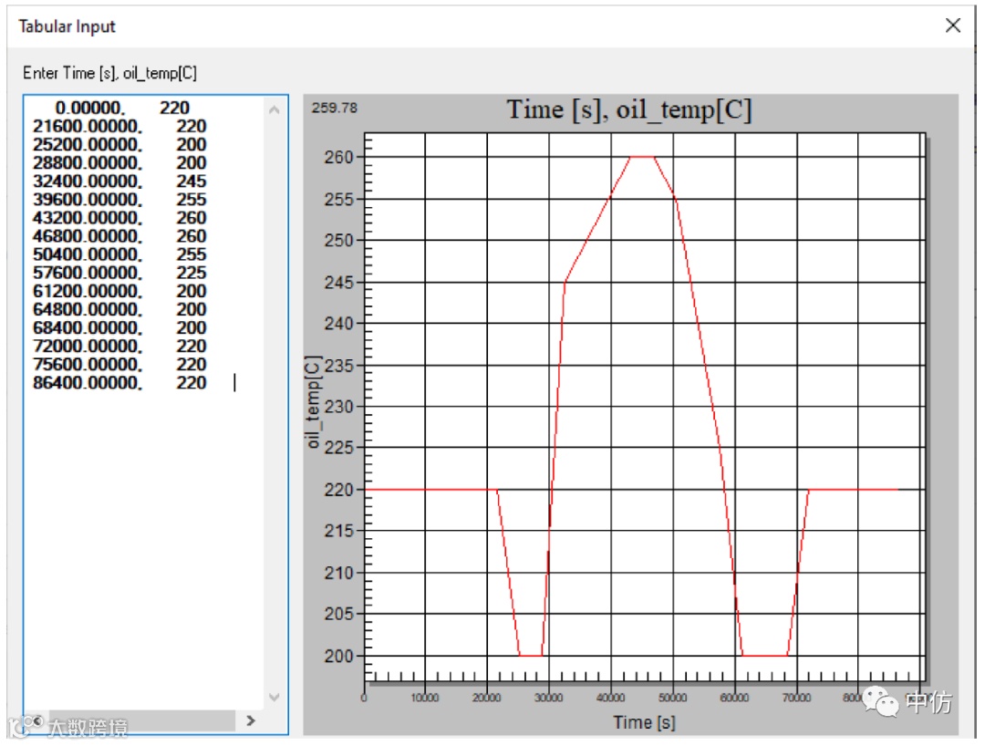Click the horizontal scrollbar track in table
Viewport: 985px width, 746px height.
point(142,720)
